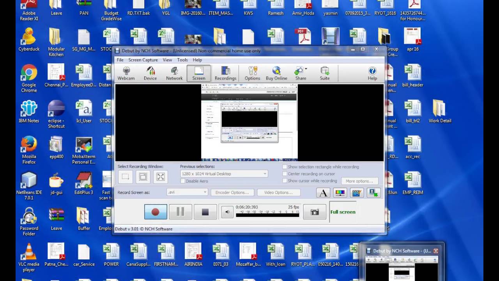Select the eclipse - Shortcut desktop icon
The image size is (499, 281).
click(57, 114)
